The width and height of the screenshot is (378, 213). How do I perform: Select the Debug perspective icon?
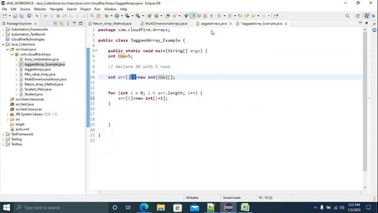[373, 16]
